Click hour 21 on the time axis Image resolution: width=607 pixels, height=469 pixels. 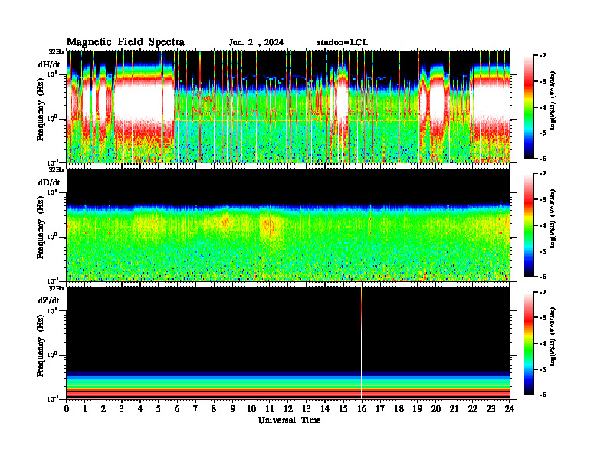pyautogui.click(x=454, y=408)
